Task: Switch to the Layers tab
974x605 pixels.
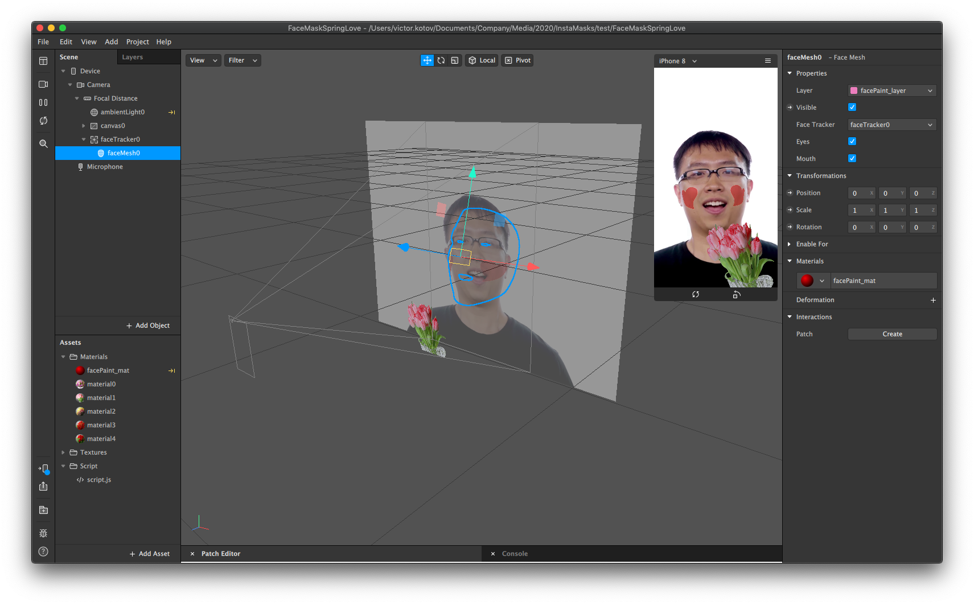Action: click(132, 57)
